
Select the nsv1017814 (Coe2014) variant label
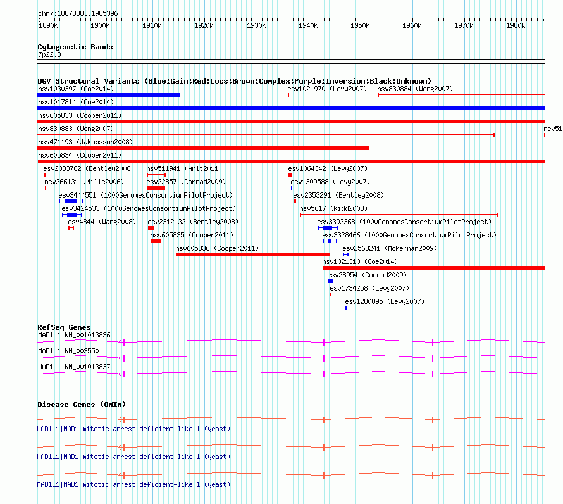tap(76, 102)
